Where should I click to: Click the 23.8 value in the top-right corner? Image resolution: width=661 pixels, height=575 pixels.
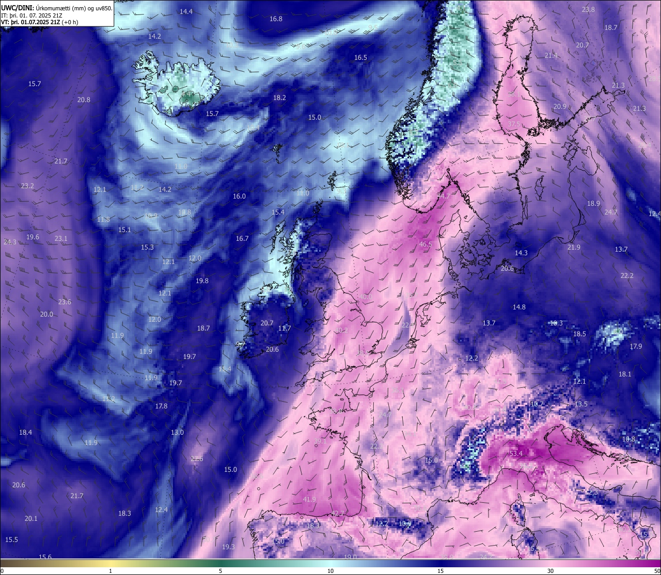588,9
